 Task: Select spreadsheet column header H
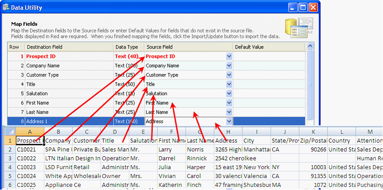point(228,131)
